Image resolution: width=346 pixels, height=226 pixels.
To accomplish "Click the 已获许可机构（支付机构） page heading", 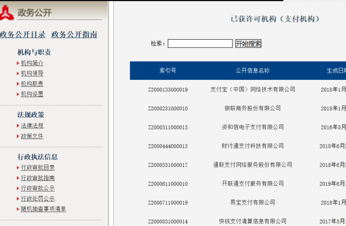I will coord(275,19).
